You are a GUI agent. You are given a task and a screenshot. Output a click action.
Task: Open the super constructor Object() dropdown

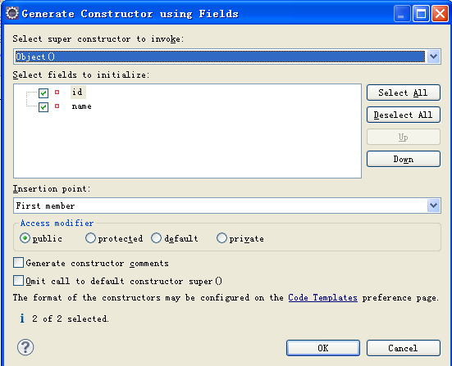434,56
